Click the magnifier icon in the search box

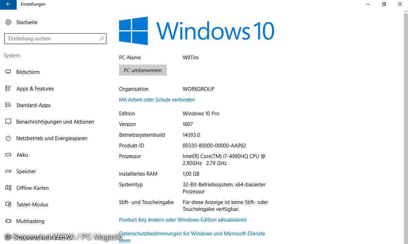point(101,39)
